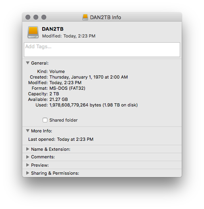This screenshot has width=204, height=209.
Task: Click the Format value 'MS-DOS (FAT32)'
Action: coord(67,88)
